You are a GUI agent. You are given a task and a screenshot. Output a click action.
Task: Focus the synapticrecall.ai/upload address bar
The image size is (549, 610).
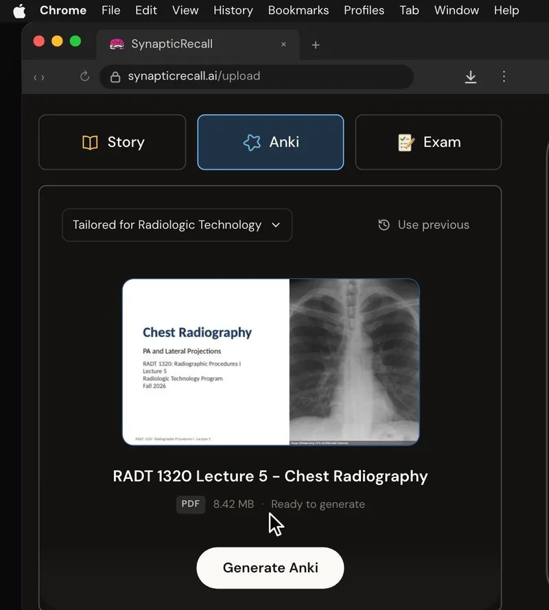tap(257, 77)
